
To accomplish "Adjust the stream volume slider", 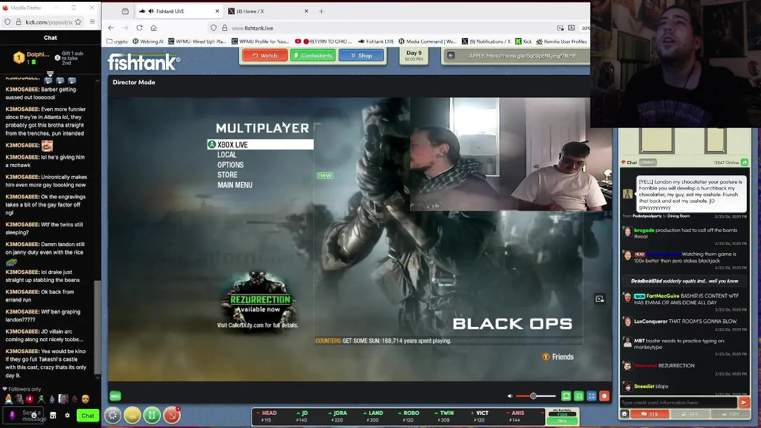I will pyautogui.click(x=536, y=396).
